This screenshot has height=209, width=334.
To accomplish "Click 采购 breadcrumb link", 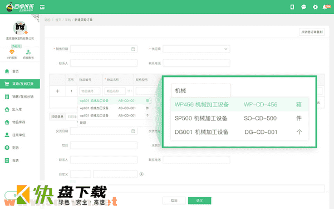I will (x=68, y=20).
